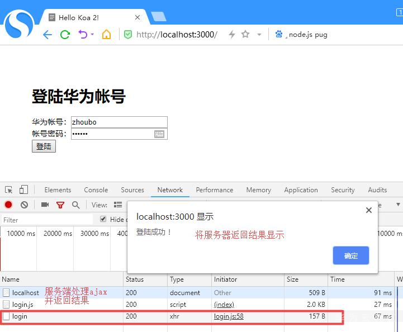Click the purple undo/restore icon
The width and height of the screenshot is (403, 332).
pos(83,34)
